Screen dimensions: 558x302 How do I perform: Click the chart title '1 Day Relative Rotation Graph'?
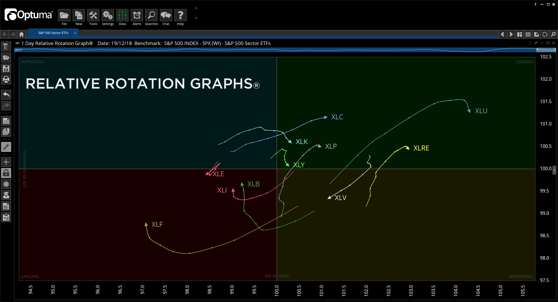point(57,43)
